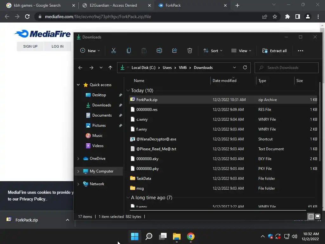Select Documents in Quick access
Screen dimensions: 325x244
[x=102, y=115]
